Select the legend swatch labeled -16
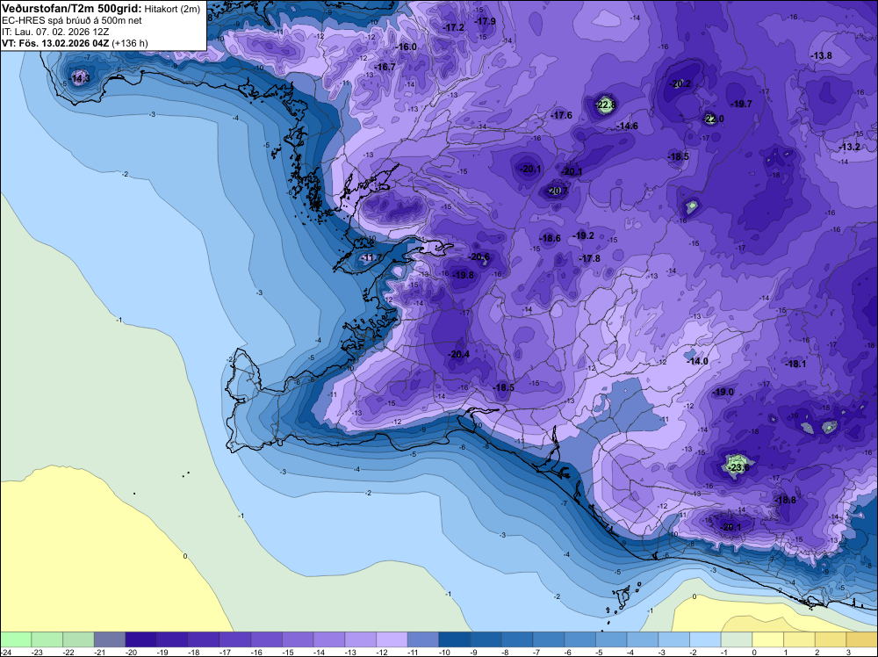 point(267,639)
